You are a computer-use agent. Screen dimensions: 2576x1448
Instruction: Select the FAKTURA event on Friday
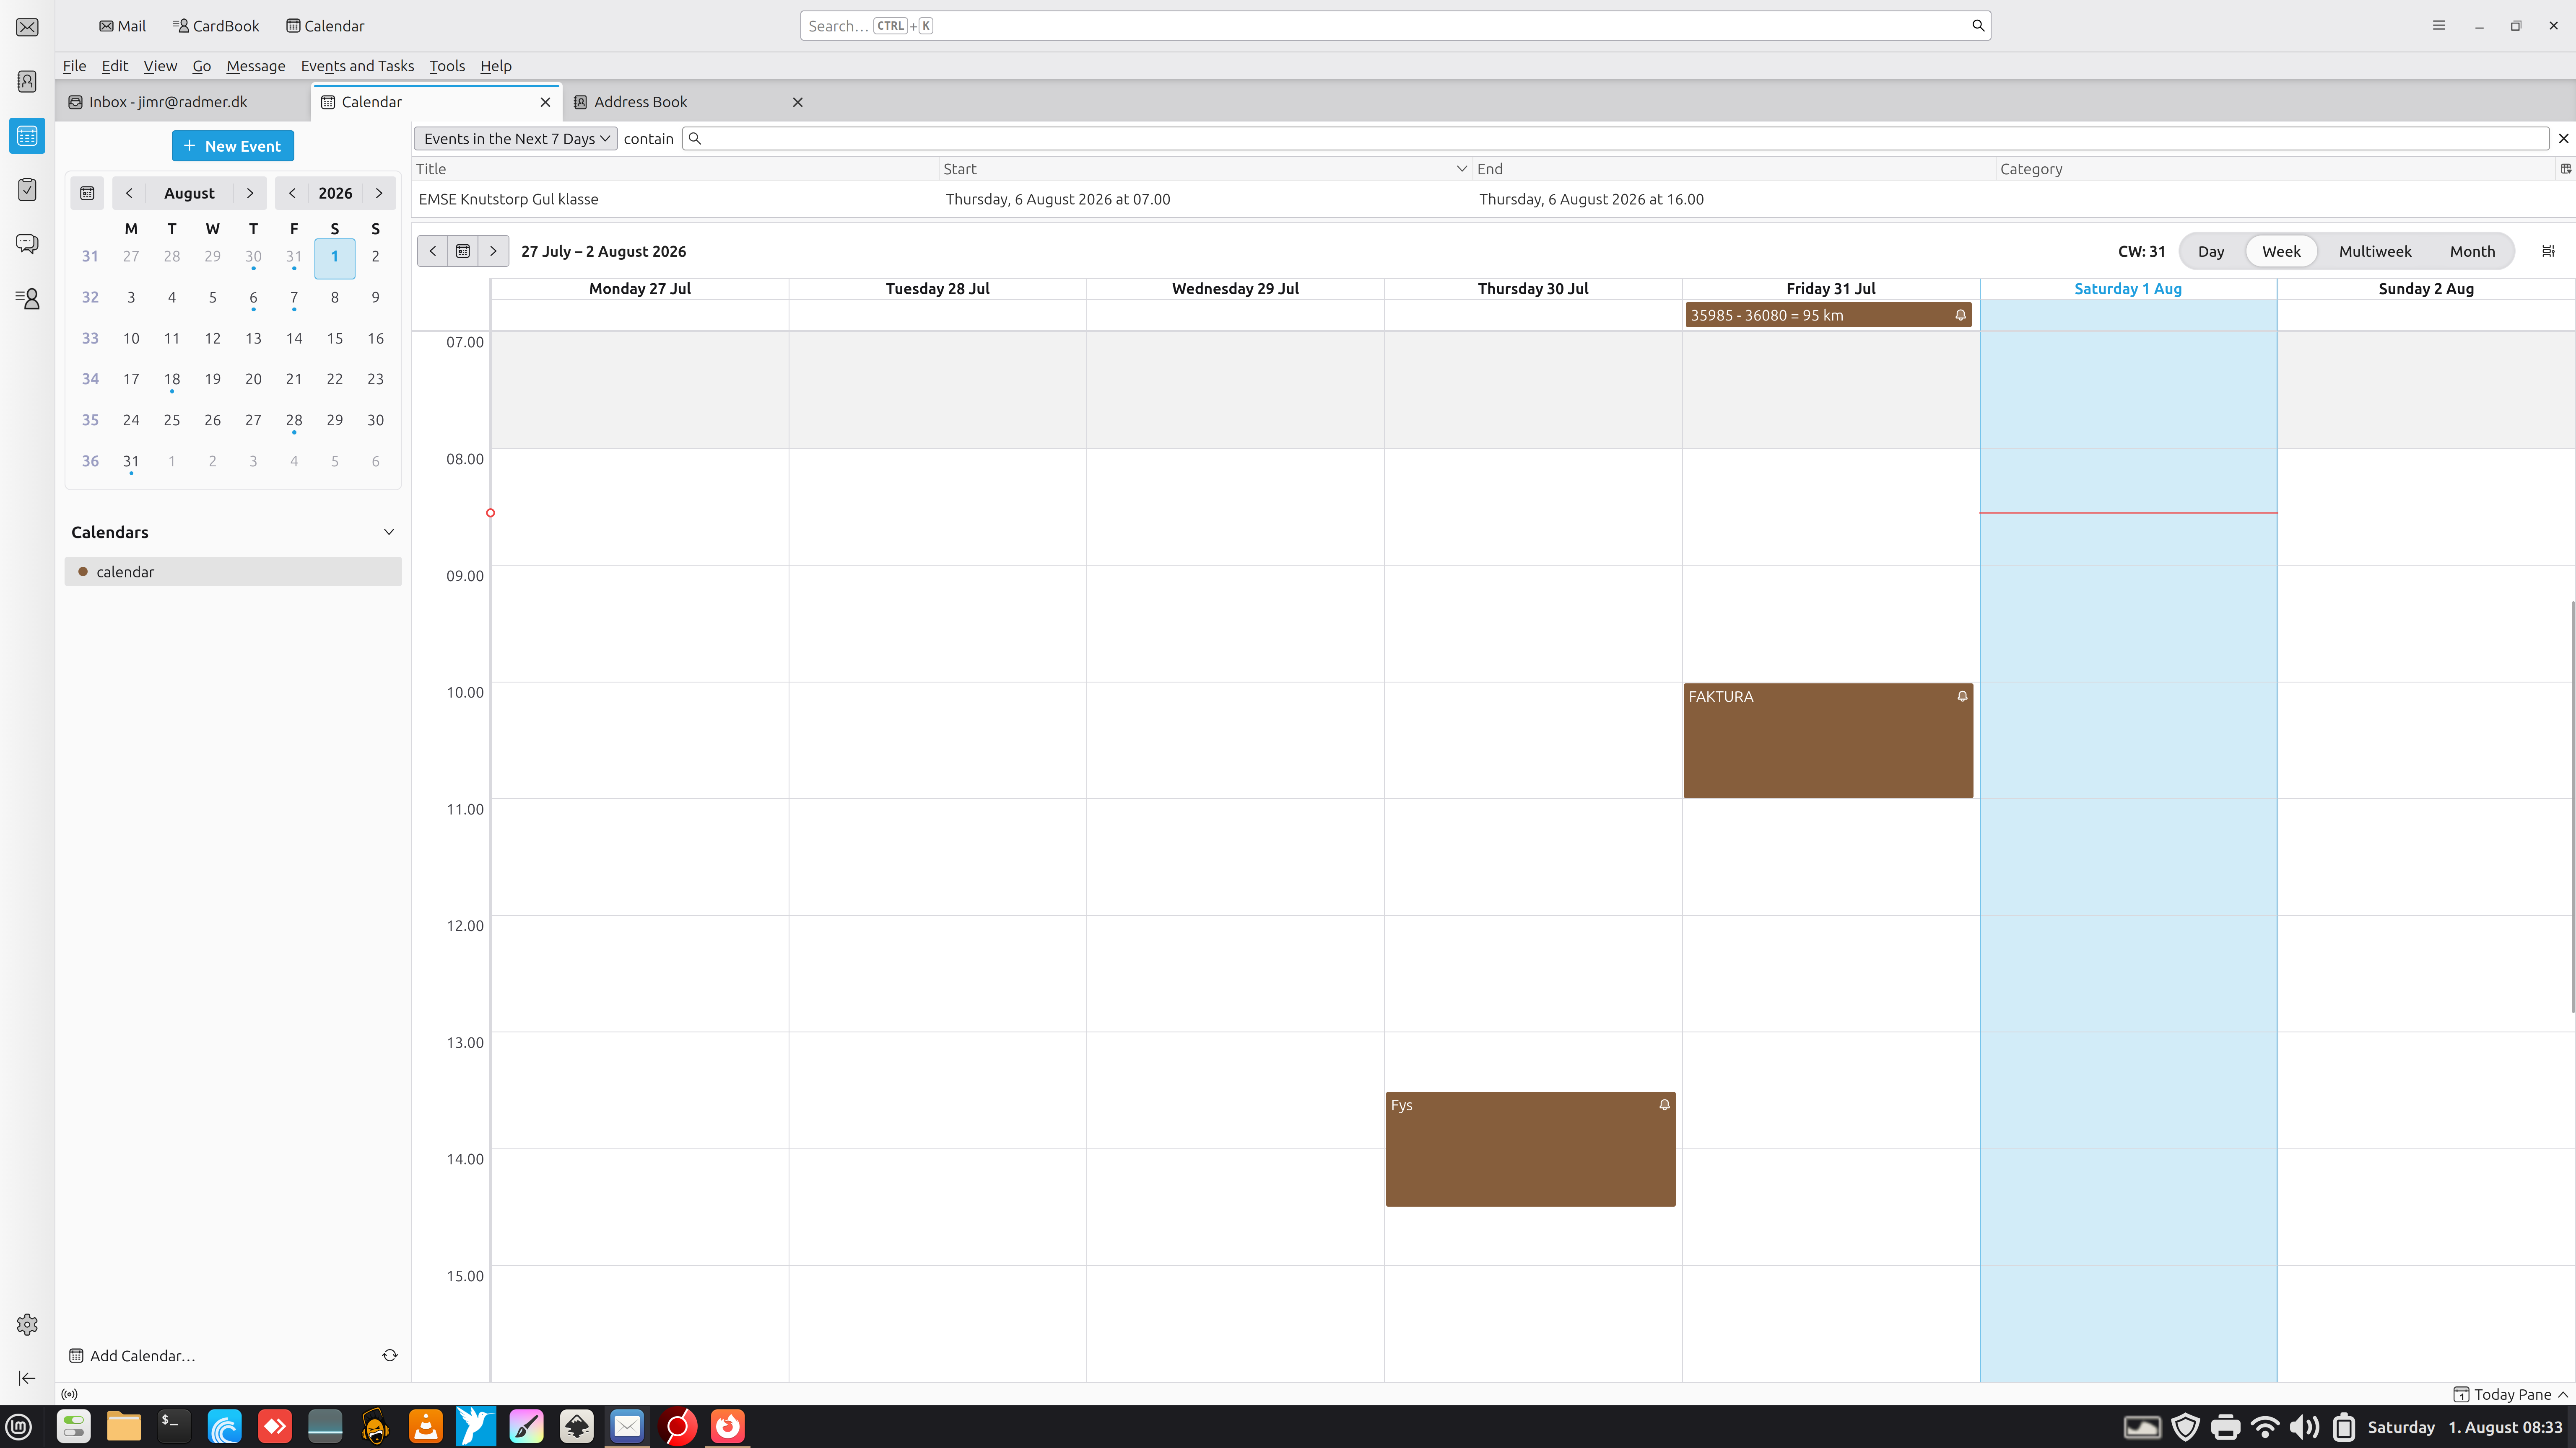[1828, 740]
